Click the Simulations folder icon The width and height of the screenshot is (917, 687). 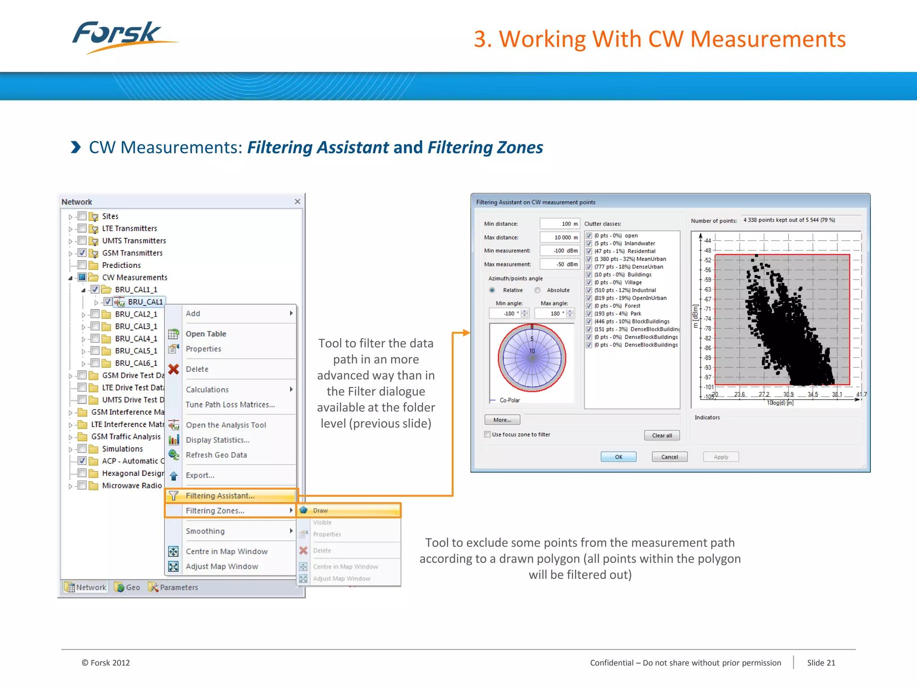coord(94,449)
